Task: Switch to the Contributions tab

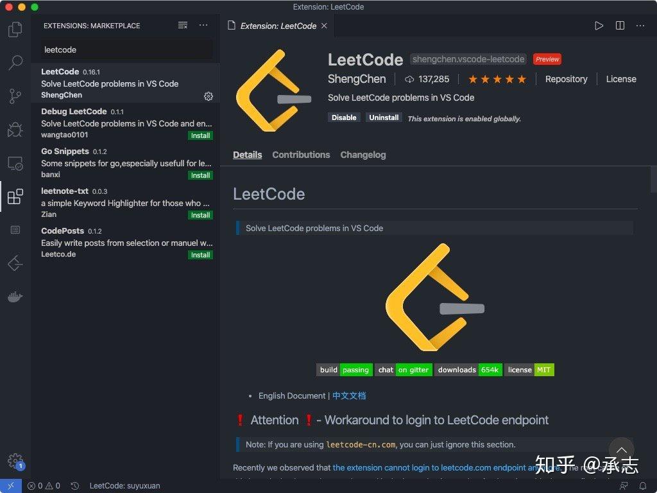Action: point(301,155)
